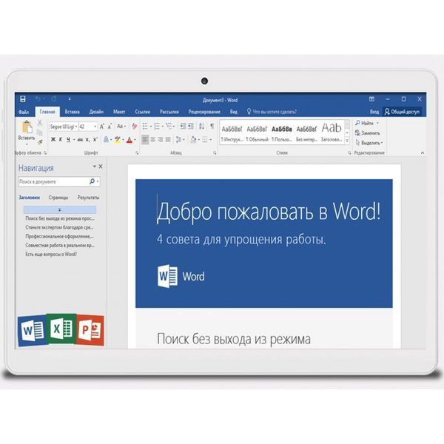Click the Выделить select button
444x444 pixels.
(x=369, y=143)
